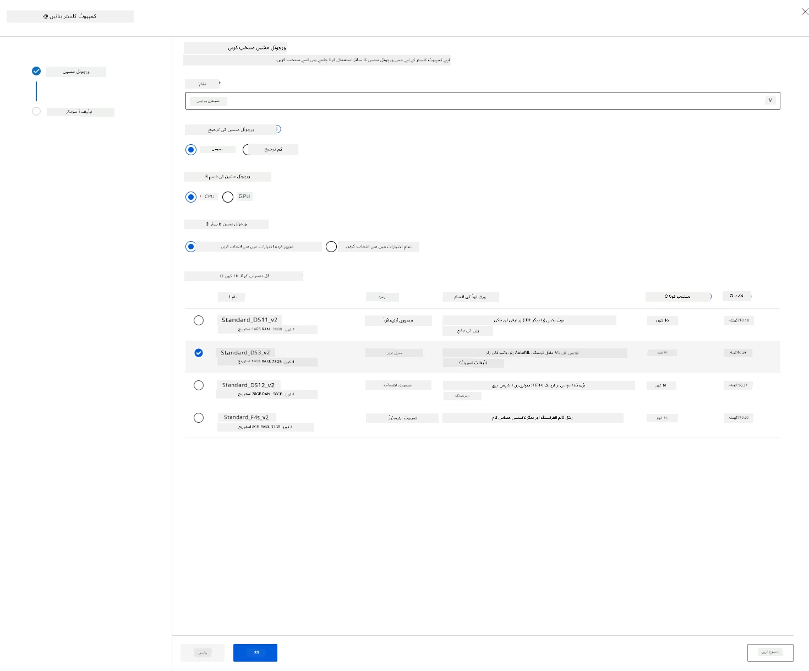Select the CPU virtual machine type
This screenshot has width=809, height=671.
[x=191, y=197]
